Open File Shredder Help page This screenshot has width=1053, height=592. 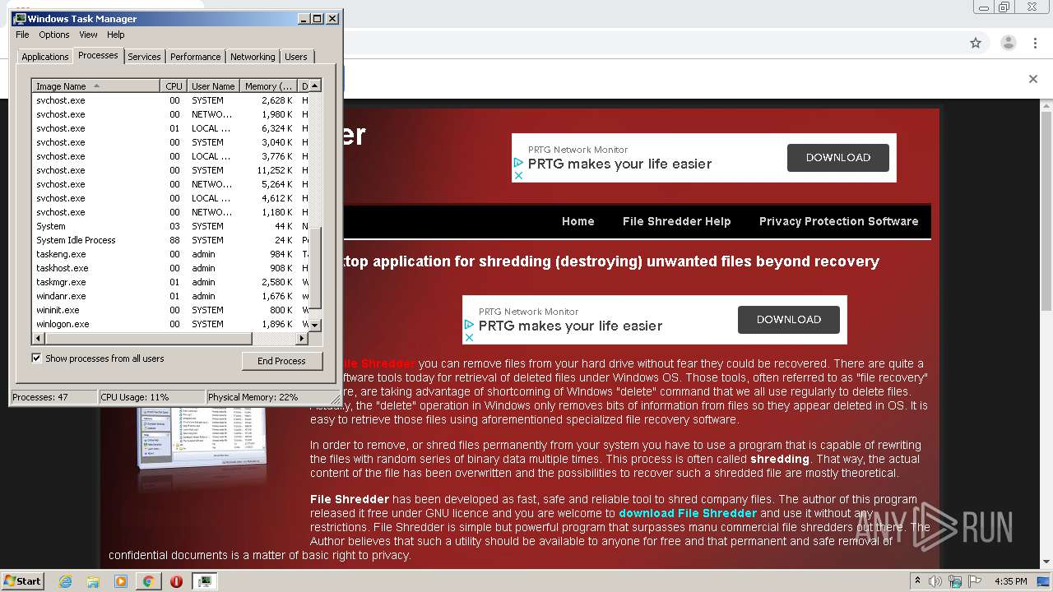676,221
